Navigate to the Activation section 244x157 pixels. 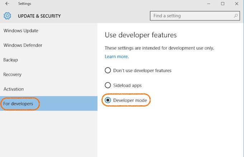(14, 89)
